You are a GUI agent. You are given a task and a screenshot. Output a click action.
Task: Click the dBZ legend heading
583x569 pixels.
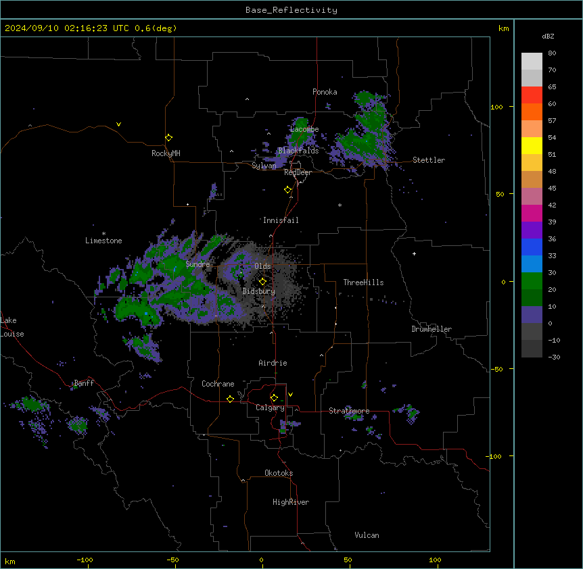pyautogui.click(x=548, y=36)
